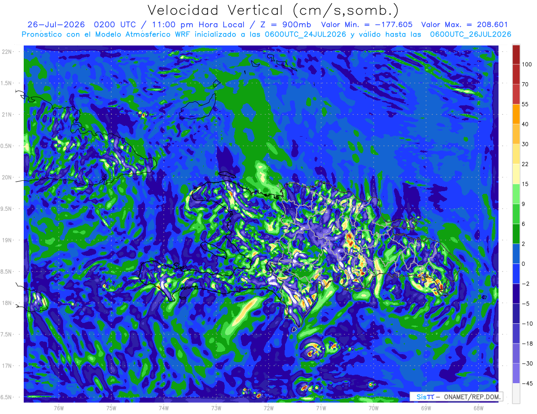Viewport: 537px width, 414px height.
Task: Click the navy colorbar segment between -10 and -5
Action: (x=516, y=314)
